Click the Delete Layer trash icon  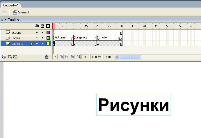(x=47, y=57)
